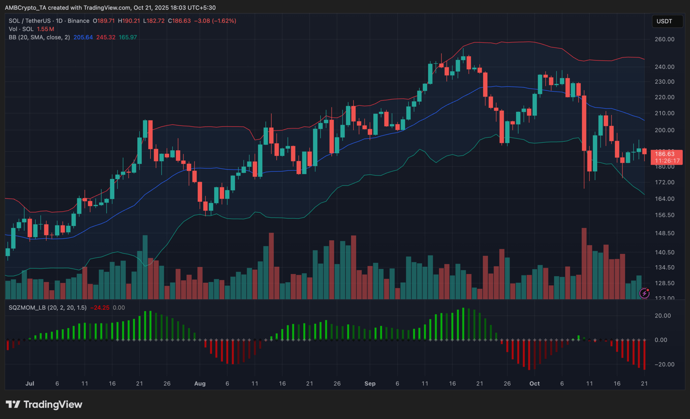Click the blue 205.64 BB basis value
This screenshot has width=690, height=419.
point(83,37)
